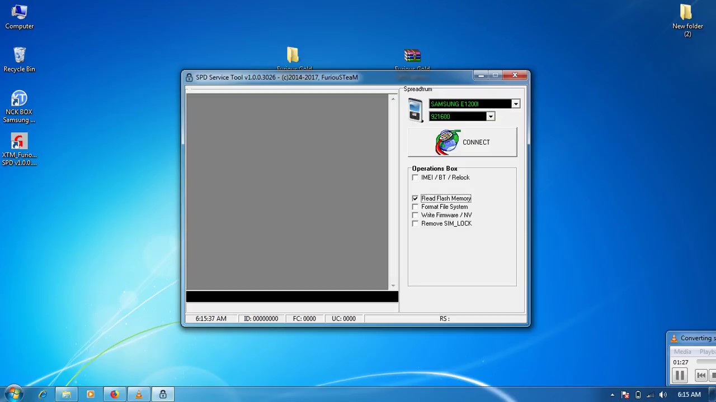Minimize the SPD Service Tool window
Image resolution: width=716 pixels, height=402 pixels.
pos(482,75)
